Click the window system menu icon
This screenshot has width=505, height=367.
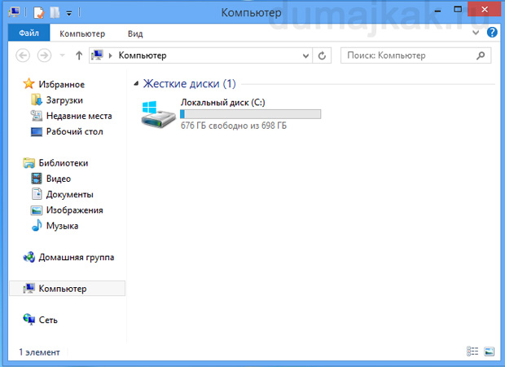tap(15, 12)
